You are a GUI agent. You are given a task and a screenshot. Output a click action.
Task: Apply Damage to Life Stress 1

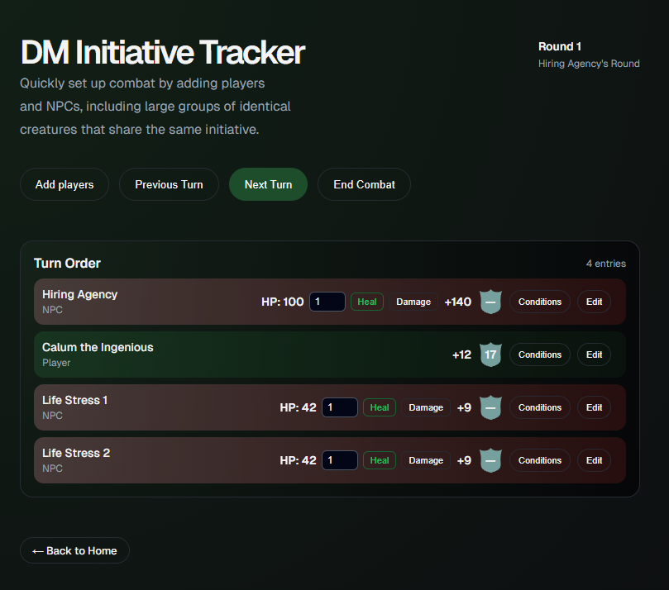[x=426, y=407]
